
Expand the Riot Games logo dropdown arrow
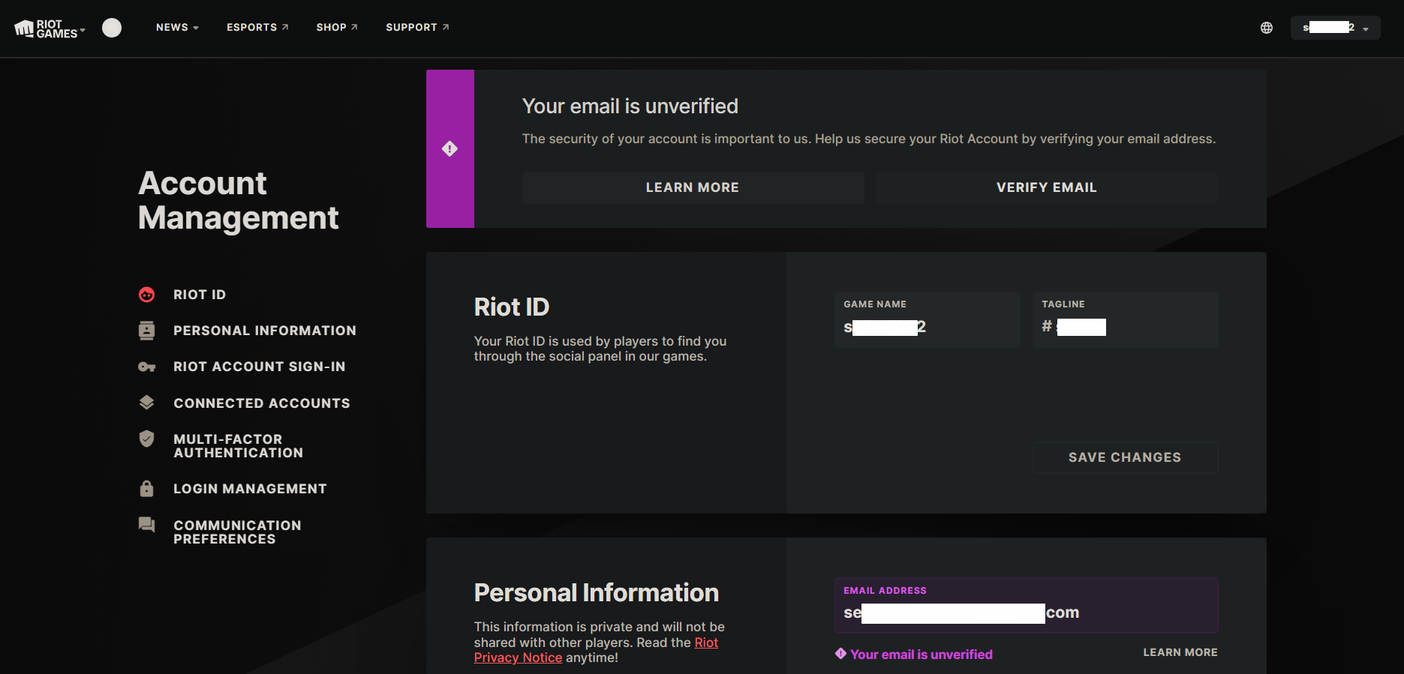(83, 30)
